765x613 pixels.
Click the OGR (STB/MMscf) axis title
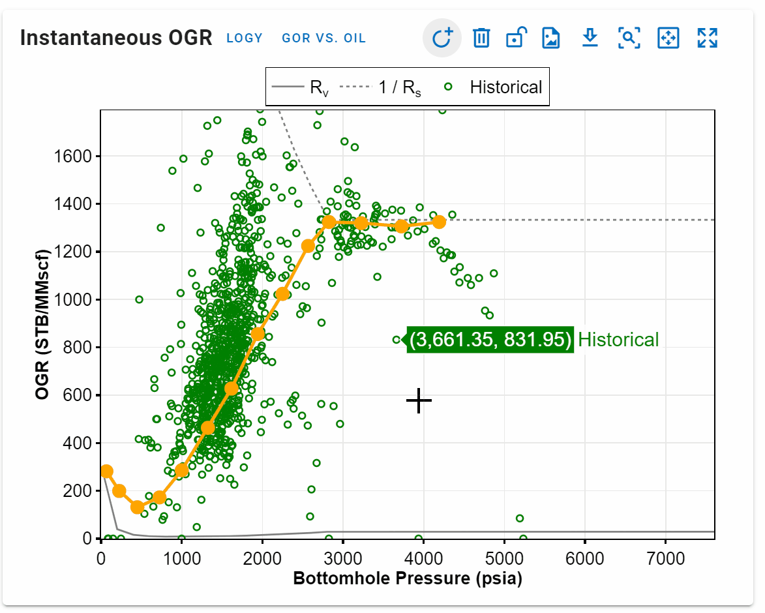42,324
